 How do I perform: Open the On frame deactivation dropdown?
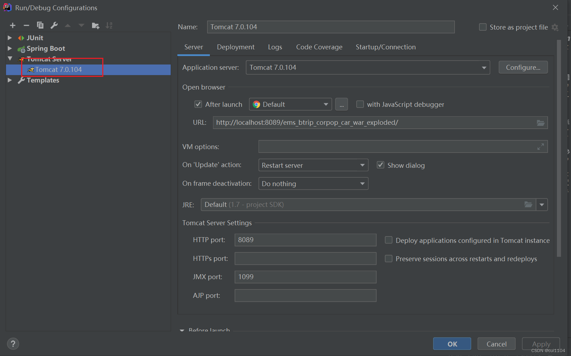click(x=313, y=184)
